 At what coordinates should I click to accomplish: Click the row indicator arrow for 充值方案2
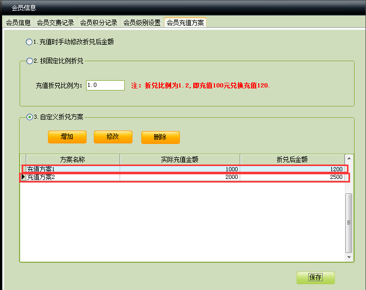[23, 177]
